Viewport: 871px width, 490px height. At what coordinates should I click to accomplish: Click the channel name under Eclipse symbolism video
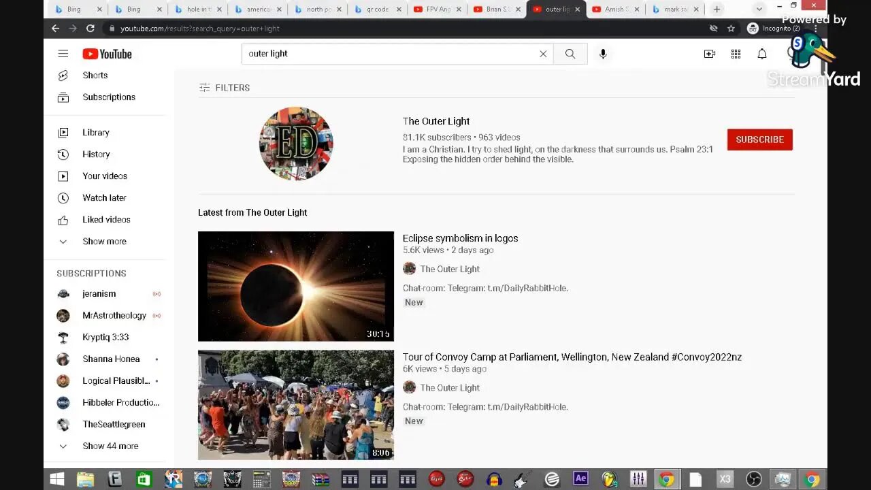[450, 269]
